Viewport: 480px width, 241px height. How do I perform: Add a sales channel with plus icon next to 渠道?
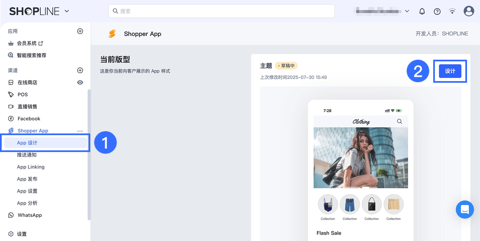pyautogui.click(x=80, y=70)
